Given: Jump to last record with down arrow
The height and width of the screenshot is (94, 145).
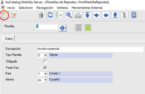Looking at the screenshot, I should pos(115,15).
